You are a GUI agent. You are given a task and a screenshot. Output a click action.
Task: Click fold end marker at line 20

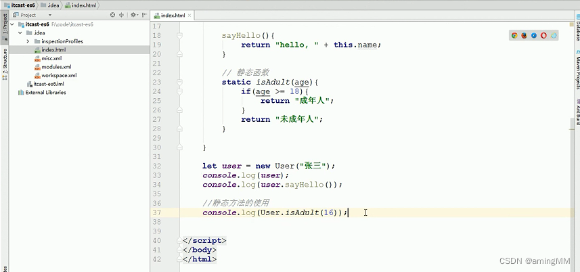(179, 54)
